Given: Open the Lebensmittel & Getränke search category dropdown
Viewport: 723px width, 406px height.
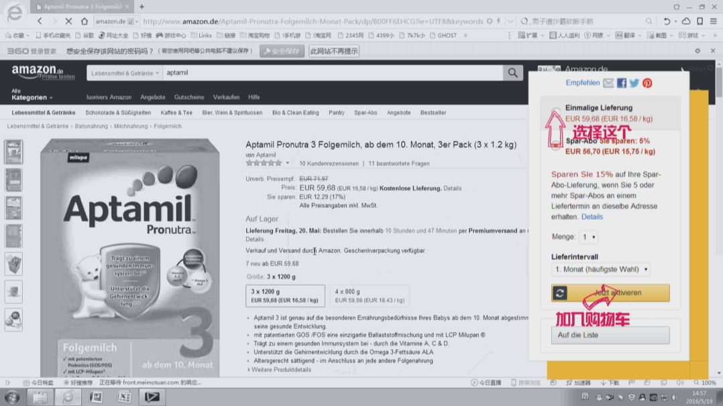Looking at the screenshot, I should pyautogui.click(x=125, y=73).
